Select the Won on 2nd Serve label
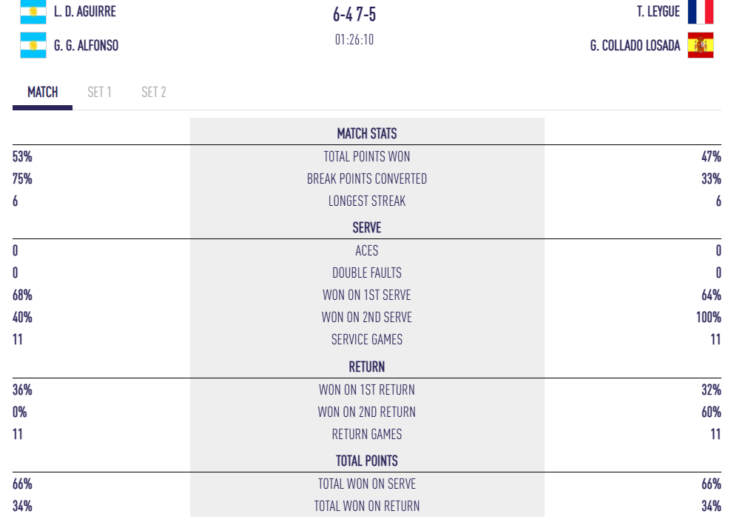 click(x=367, y=318)
